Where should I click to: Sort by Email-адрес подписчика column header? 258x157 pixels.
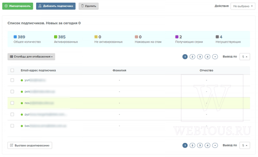point(38,71)
